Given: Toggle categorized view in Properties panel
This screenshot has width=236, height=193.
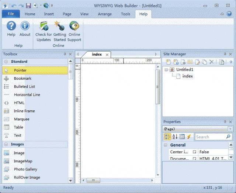Looking at the screenshot, I should tap(167, 137).
